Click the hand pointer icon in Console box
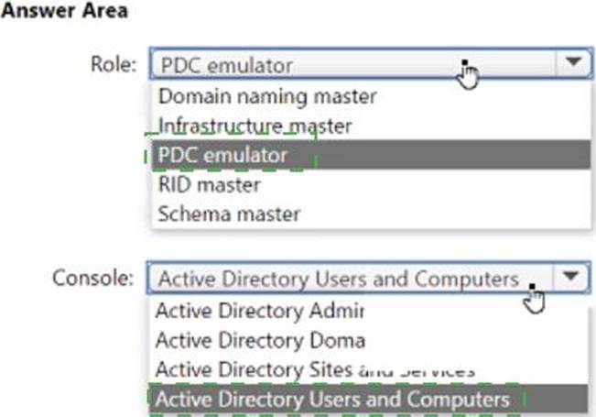The width and height of the screenshot is (596, 417). (536, 299)
